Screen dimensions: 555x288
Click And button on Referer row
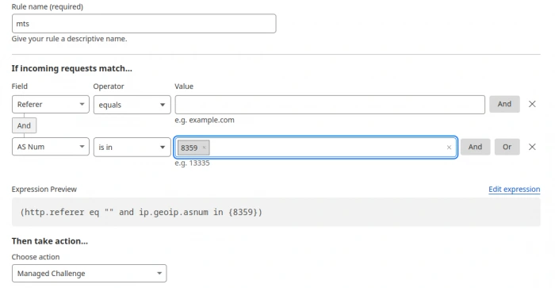click(x=504, y=104)
